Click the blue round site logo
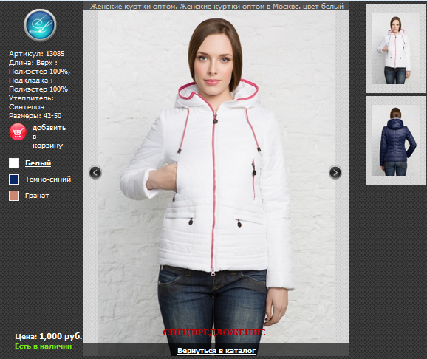 tap(40, 25)
